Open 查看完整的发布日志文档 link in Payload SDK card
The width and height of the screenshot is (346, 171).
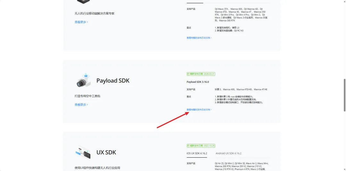(199, 109)
